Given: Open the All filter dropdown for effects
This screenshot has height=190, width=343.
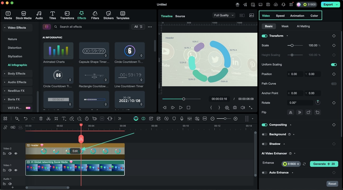Looking at the screenshot, I should pos(138,27).
